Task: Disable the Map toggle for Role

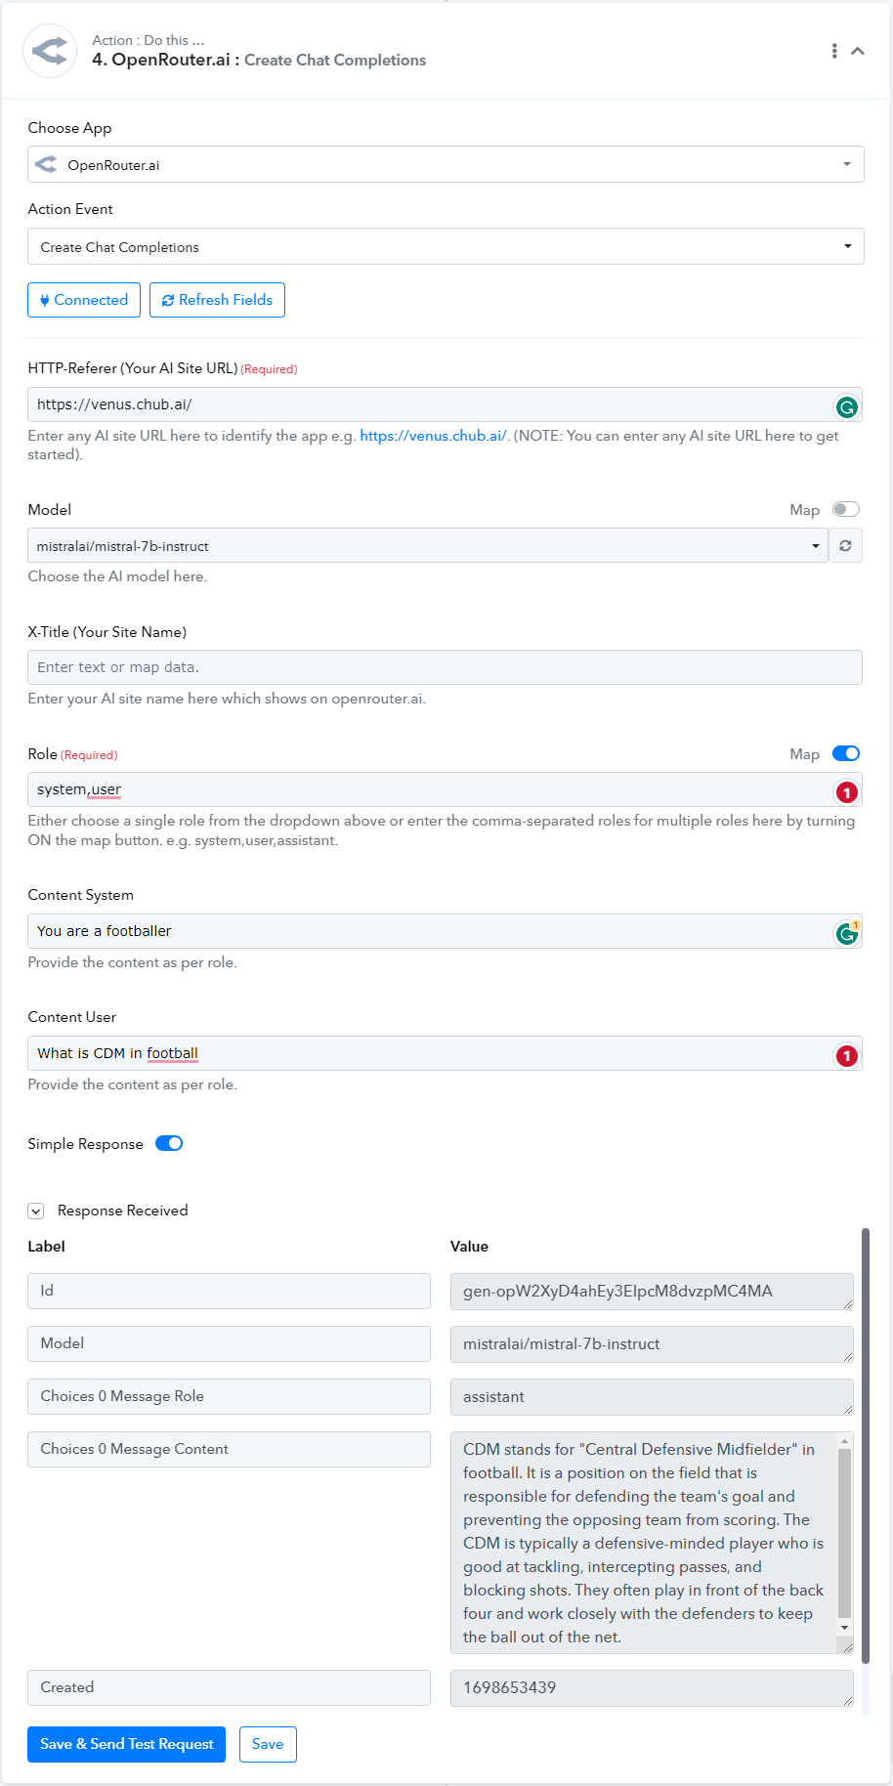Action: [846, 753]
